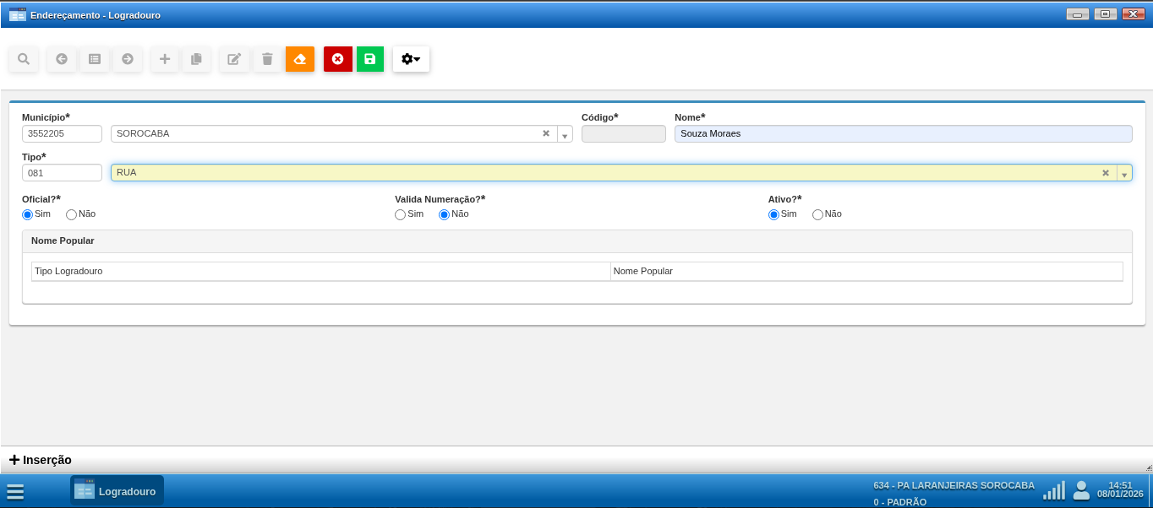Choose Não for Ativo
The height and width of the screenshot is (508, 1153).
point(817,214)
